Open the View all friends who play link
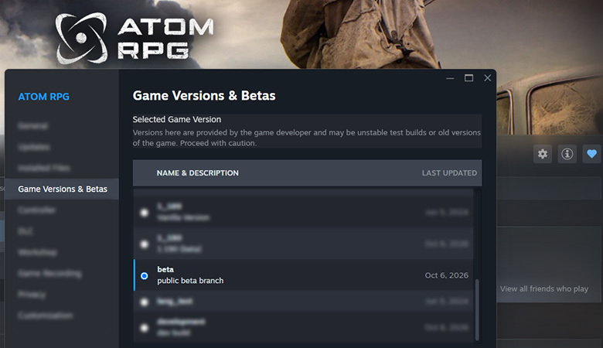603x348 pixels. point(543,288)
